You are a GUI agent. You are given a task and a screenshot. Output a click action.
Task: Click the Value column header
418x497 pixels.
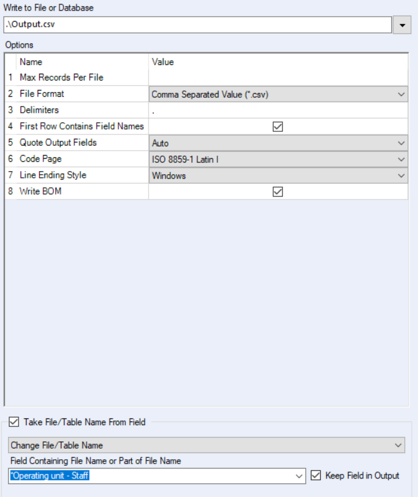pyautogui.click(x=163, y=62)
